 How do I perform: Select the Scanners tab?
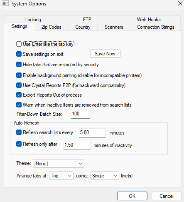pos(114,27)
